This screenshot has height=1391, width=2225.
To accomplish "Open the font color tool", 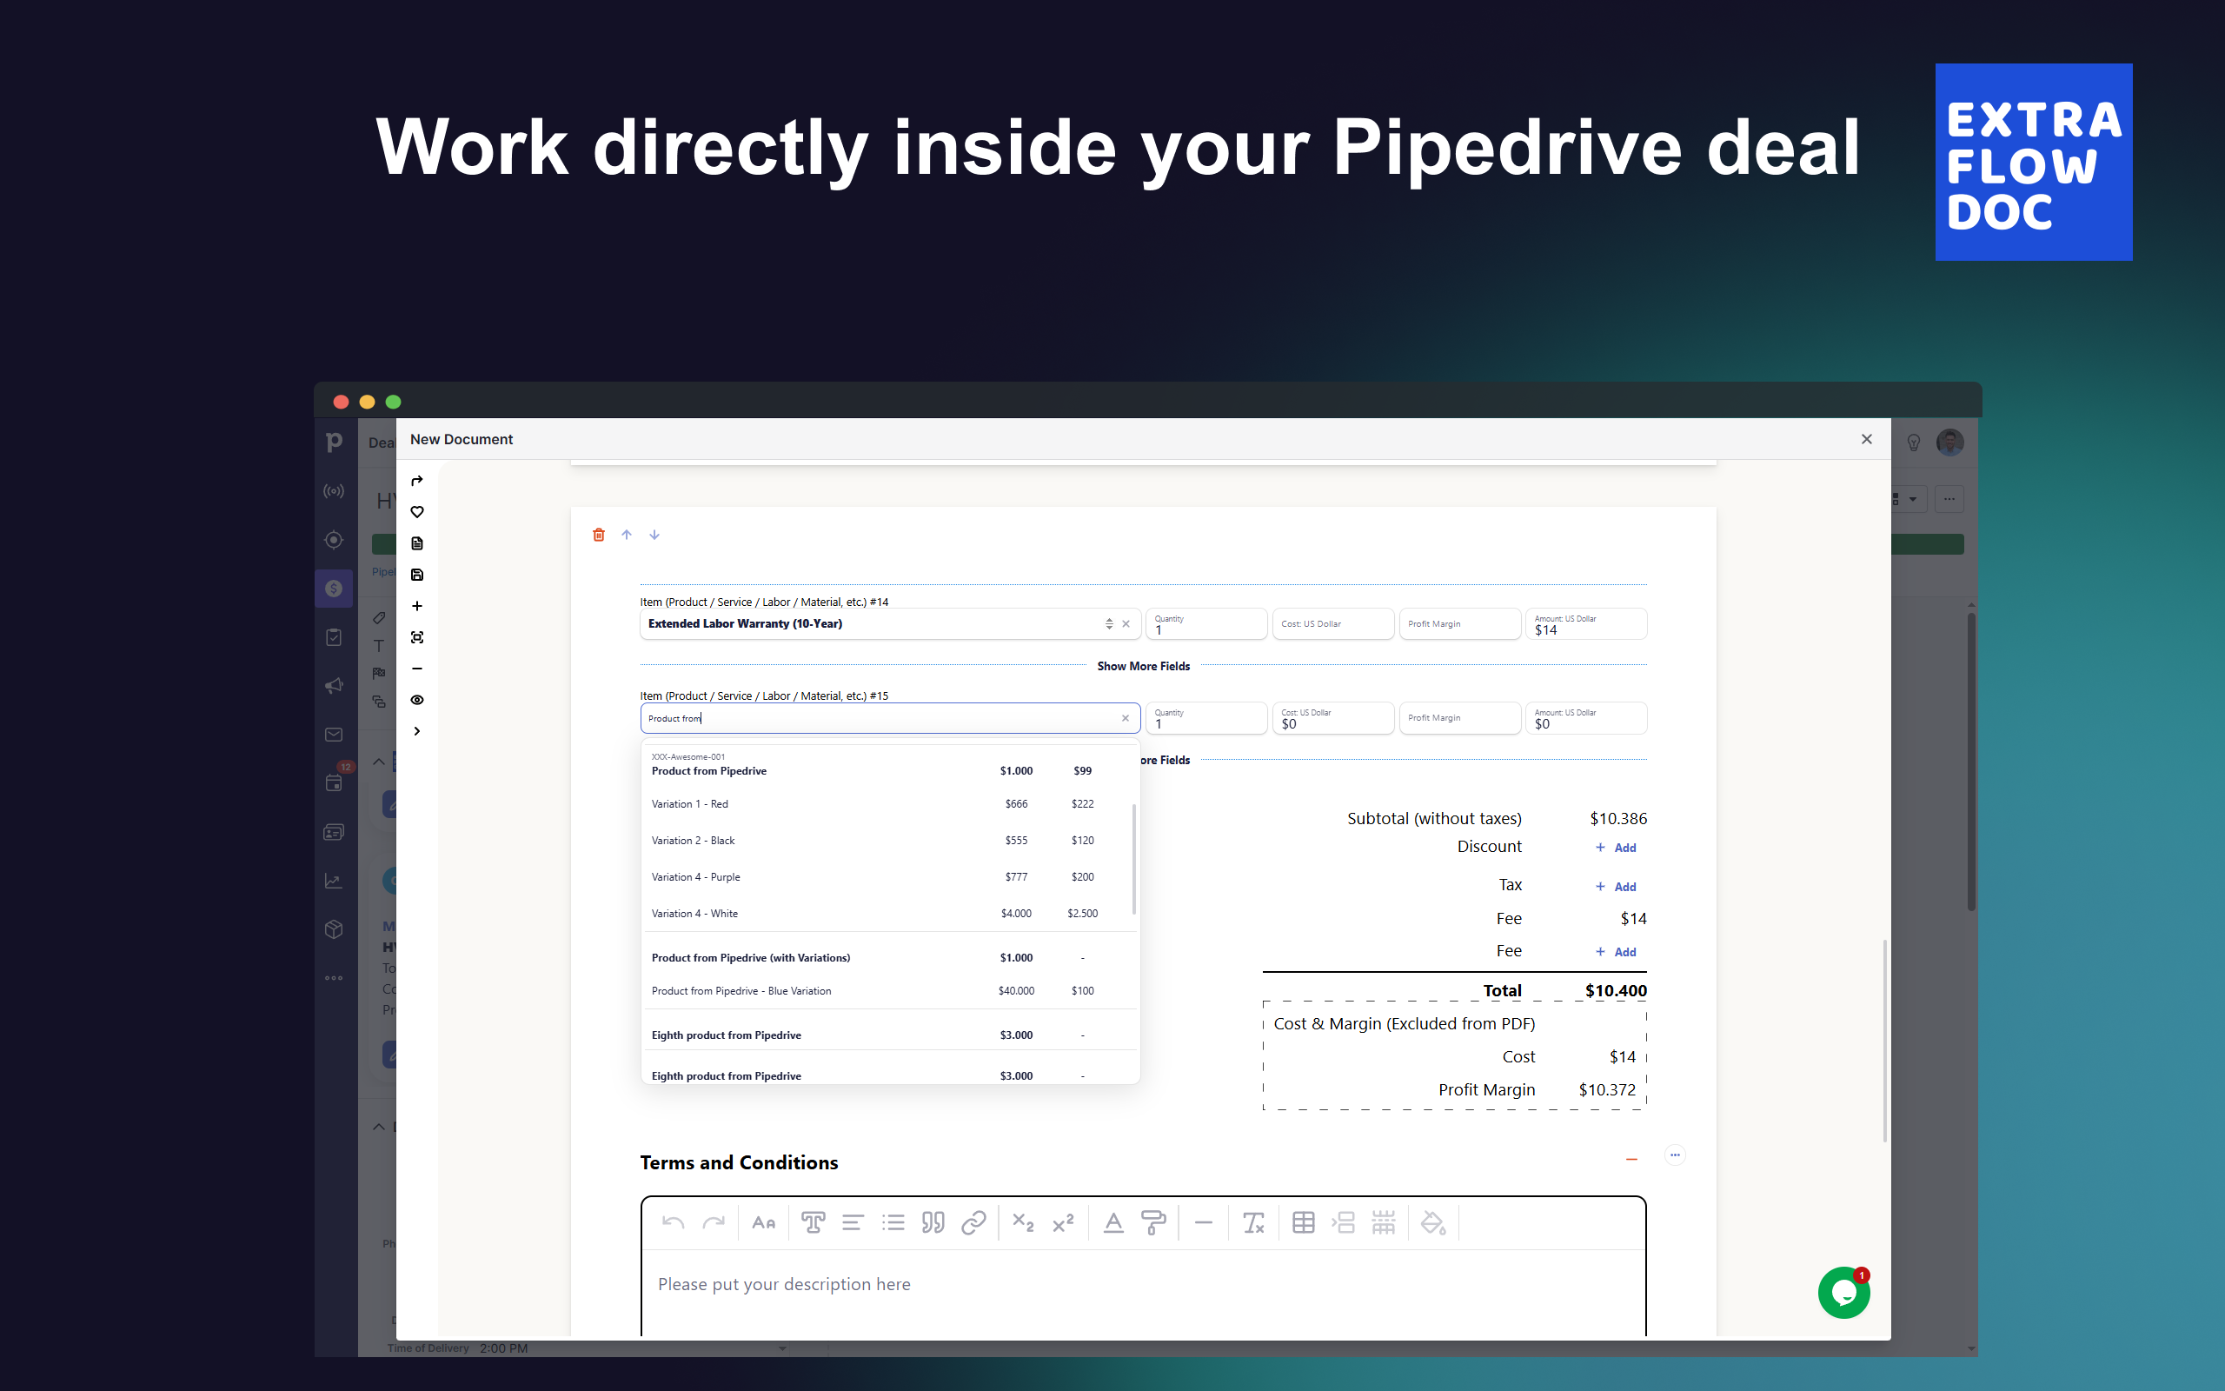I will [1113, 1222].
